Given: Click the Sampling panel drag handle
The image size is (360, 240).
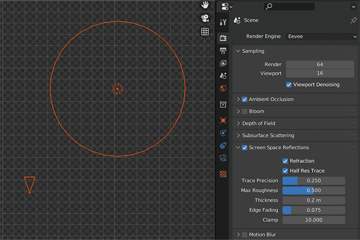Looking at the screenshot, I should point(353,51).
